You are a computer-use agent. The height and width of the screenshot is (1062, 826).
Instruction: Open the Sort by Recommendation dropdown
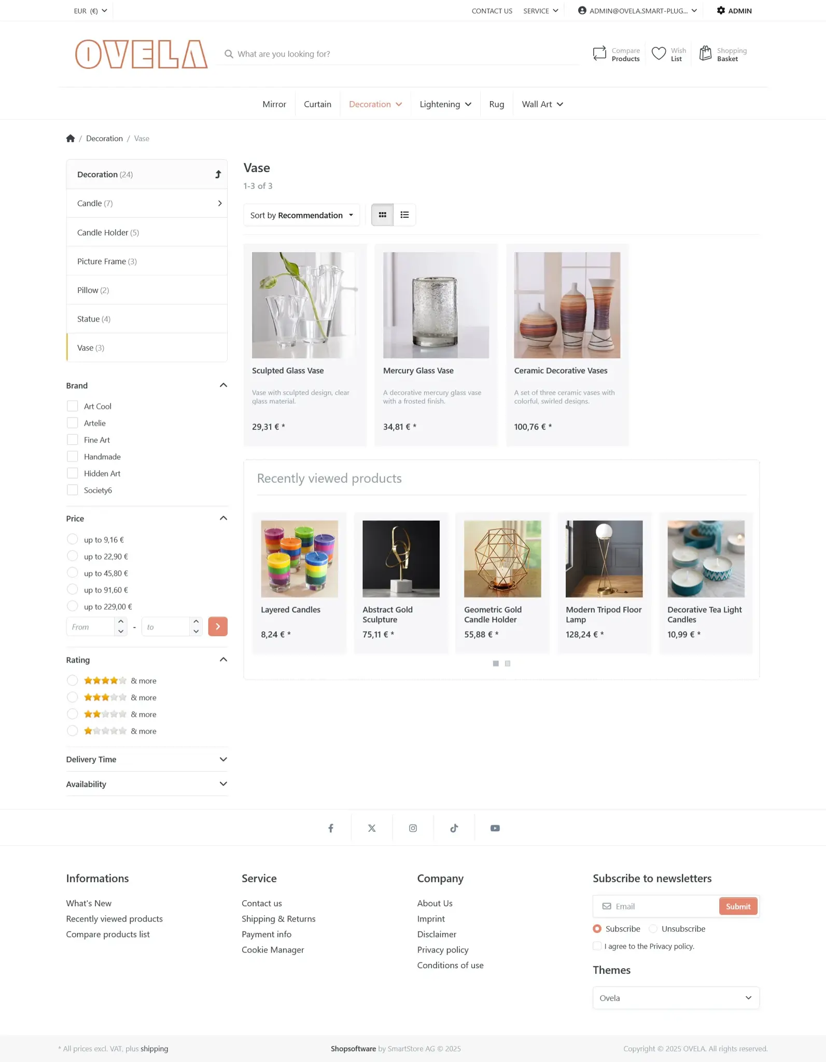click(301, 215)
